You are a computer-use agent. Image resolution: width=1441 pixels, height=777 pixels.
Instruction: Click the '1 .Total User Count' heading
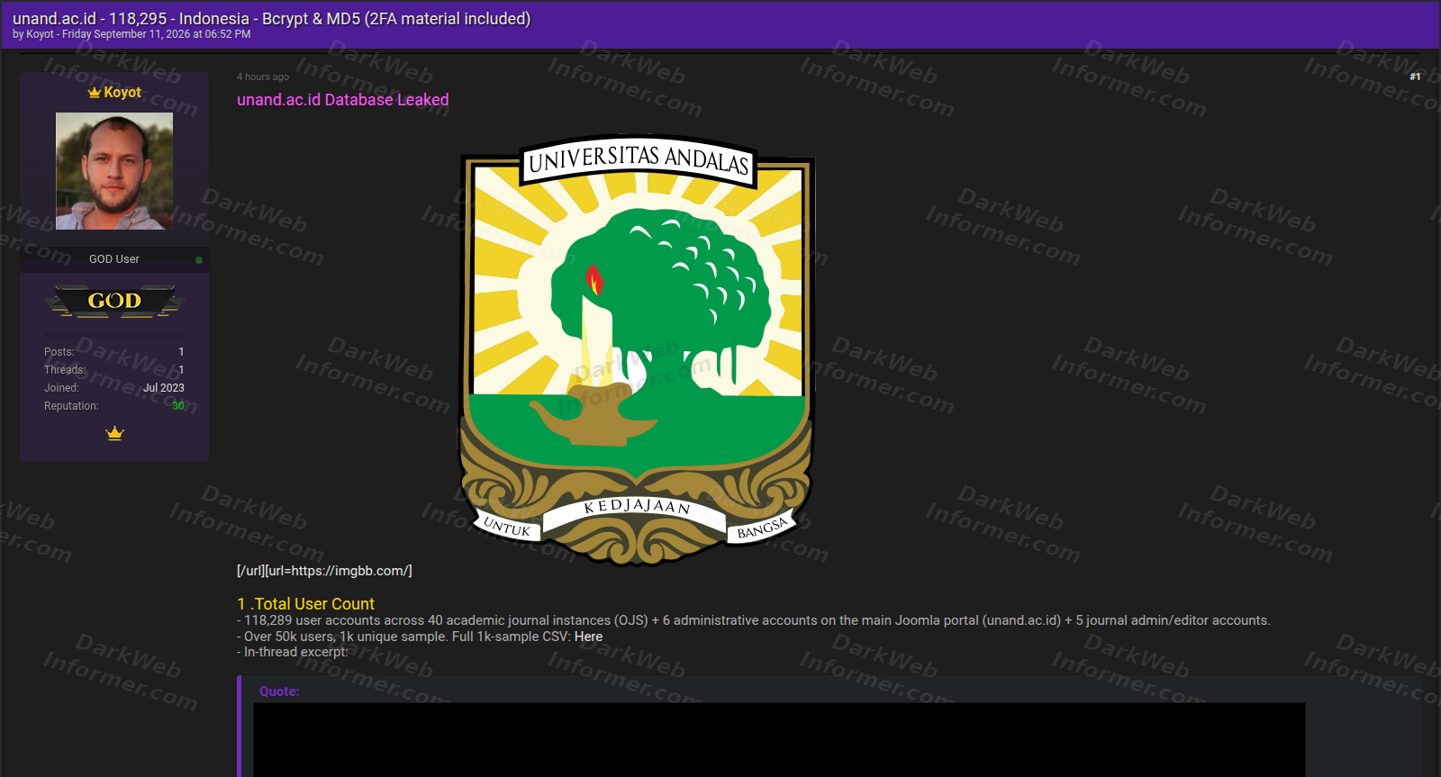(x=305, y=604)
